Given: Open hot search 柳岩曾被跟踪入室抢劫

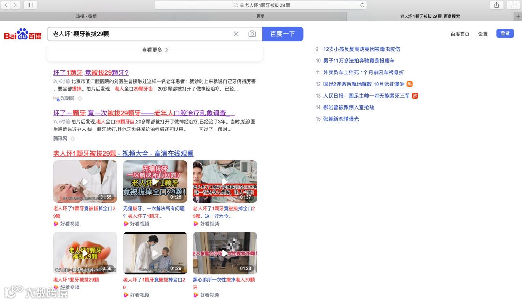Looking at the screenshot, I should coord(348,108).
